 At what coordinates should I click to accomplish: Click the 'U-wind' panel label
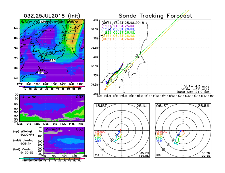click(29, 97)
